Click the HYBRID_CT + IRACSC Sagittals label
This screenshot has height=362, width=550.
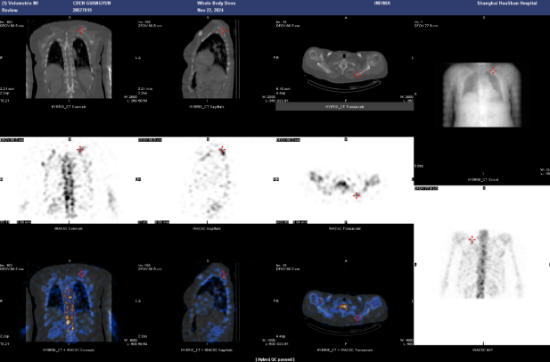[x=207, y=350]
